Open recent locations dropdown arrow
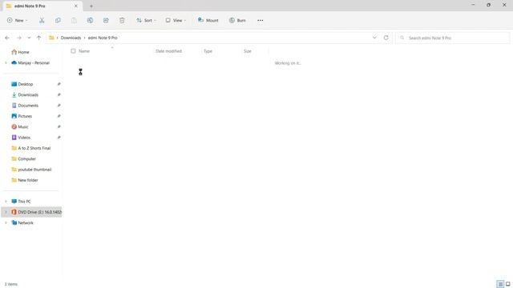The image size is (513, 288). click(x=29, y=38)
